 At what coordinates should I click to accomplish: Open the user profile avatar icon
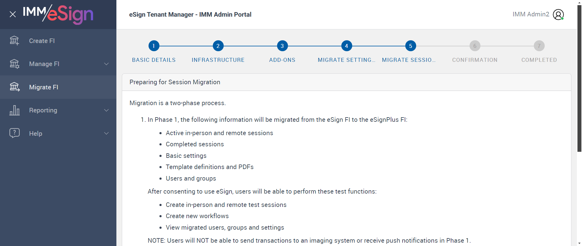tap(558, 15)
